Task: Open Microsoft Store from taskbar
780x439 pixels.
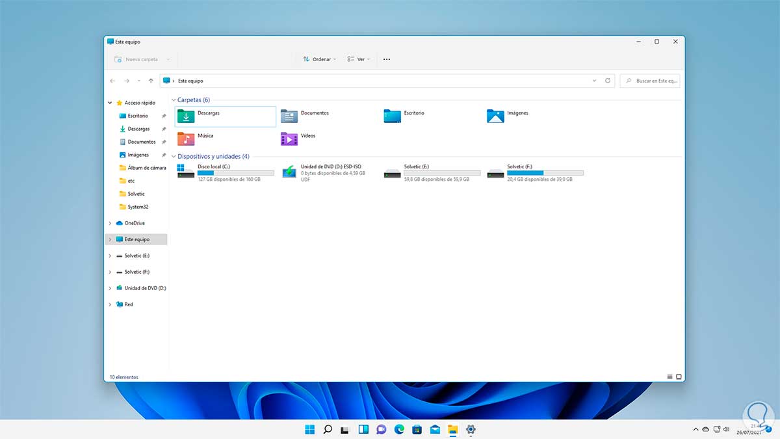Action: click(x=417, y=429)
